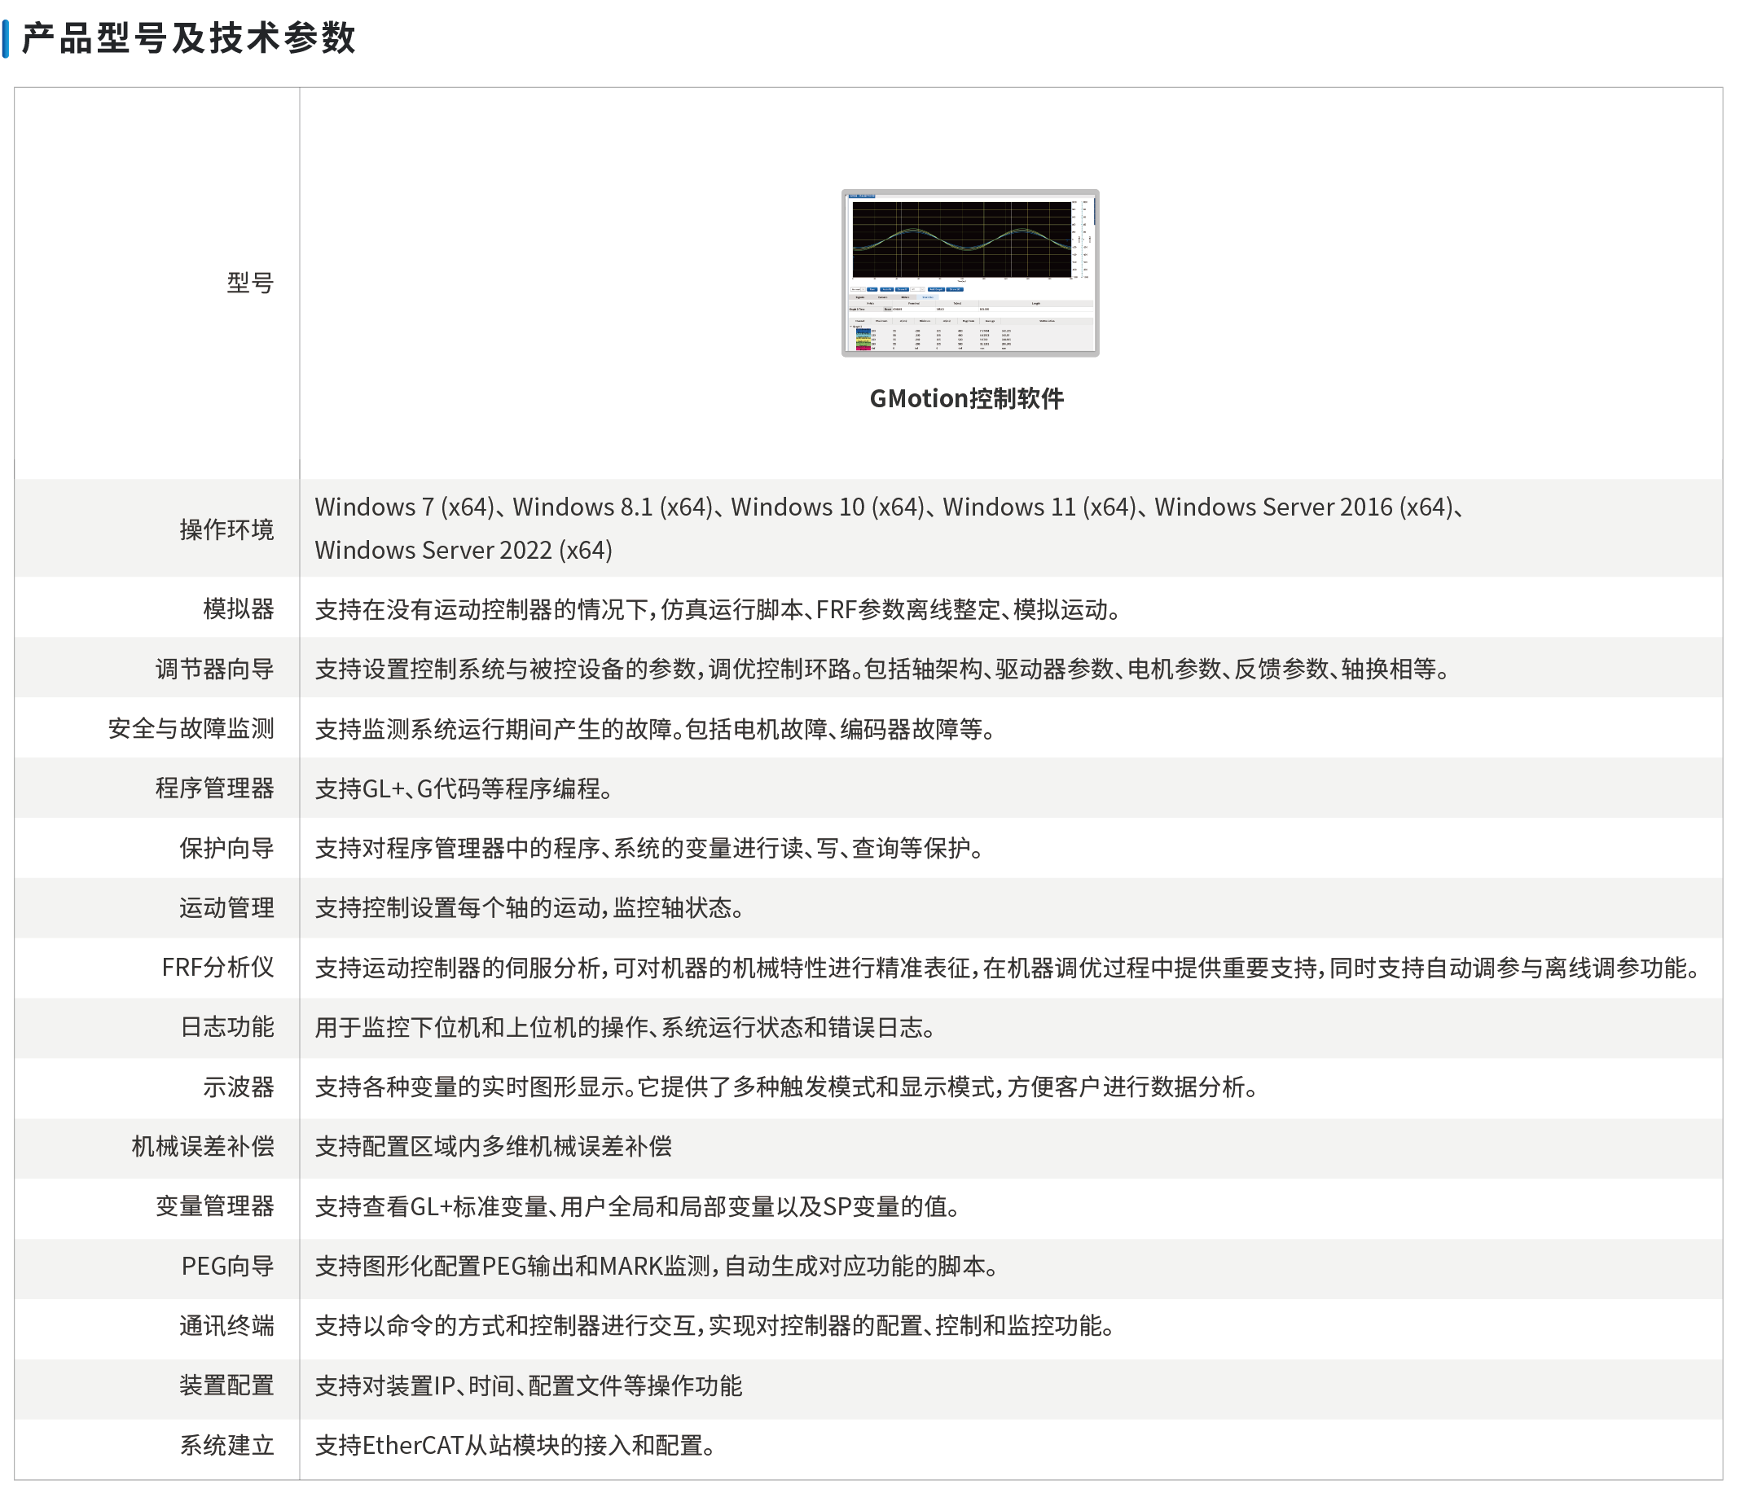Screen dimensions: 1740x1493
Task: Click the GMotion控制软件 caption text
Action: point(967,399)
